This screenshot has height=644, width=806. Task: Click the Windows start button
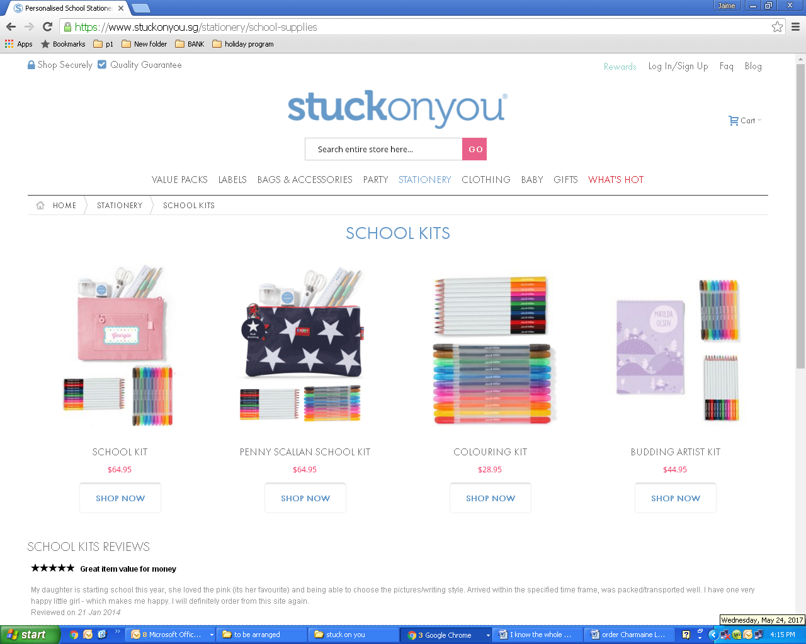pos(30,635)
